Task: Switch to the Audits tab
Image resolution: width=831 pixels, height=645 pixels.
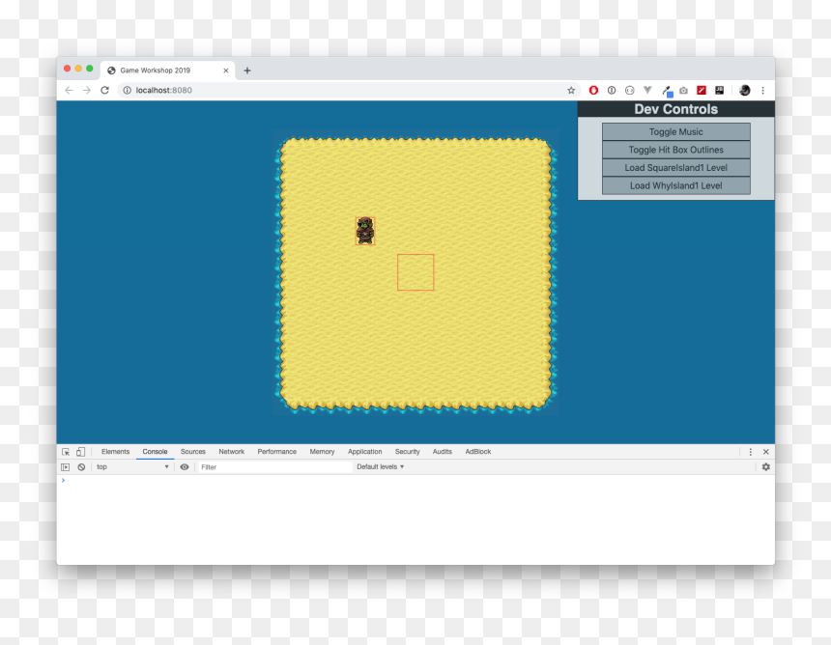Action: [442, 452]
